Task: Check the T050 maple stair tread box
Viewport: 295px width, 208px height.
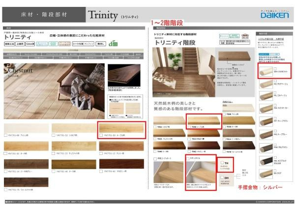Action: [189, 127]
